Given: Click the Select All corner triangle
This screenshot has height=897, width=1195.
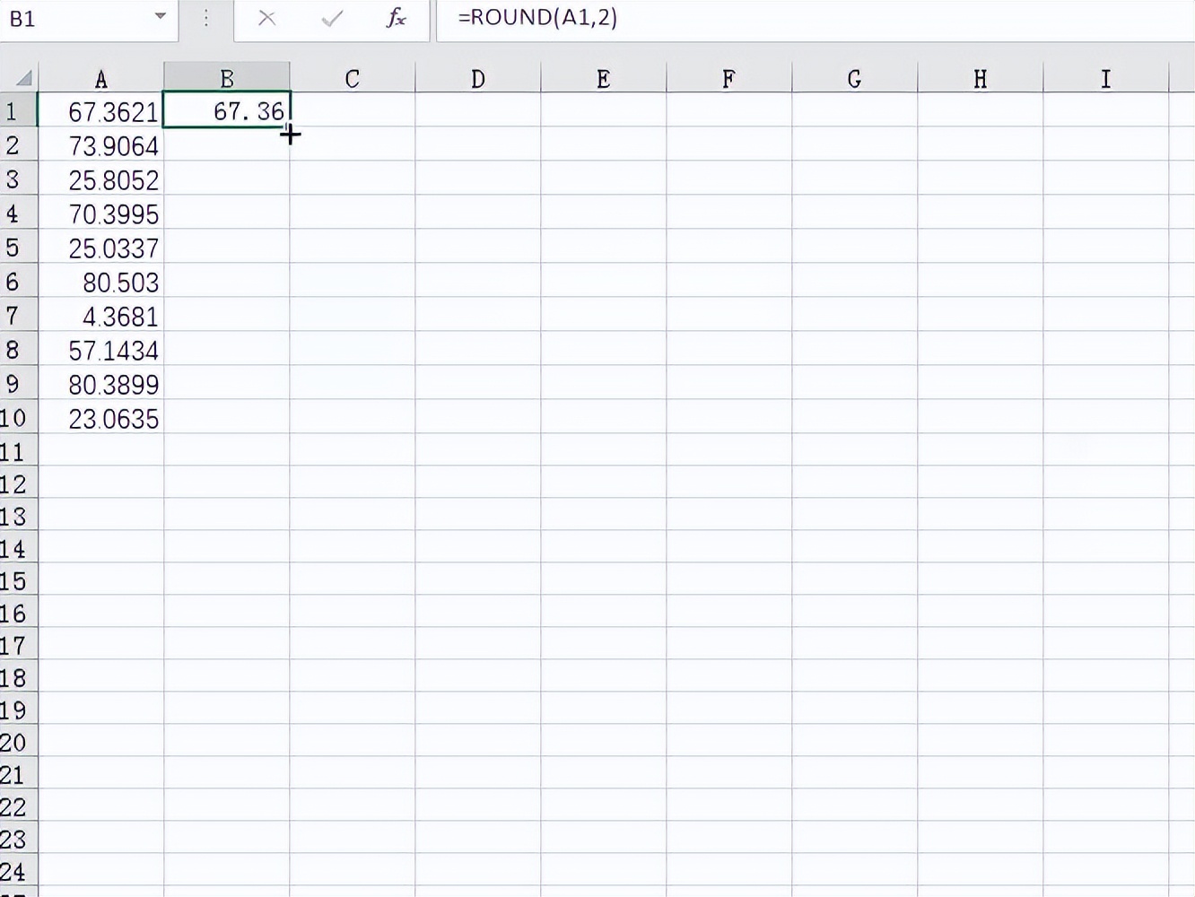Looking at the screenshot, I should point(24,78).
